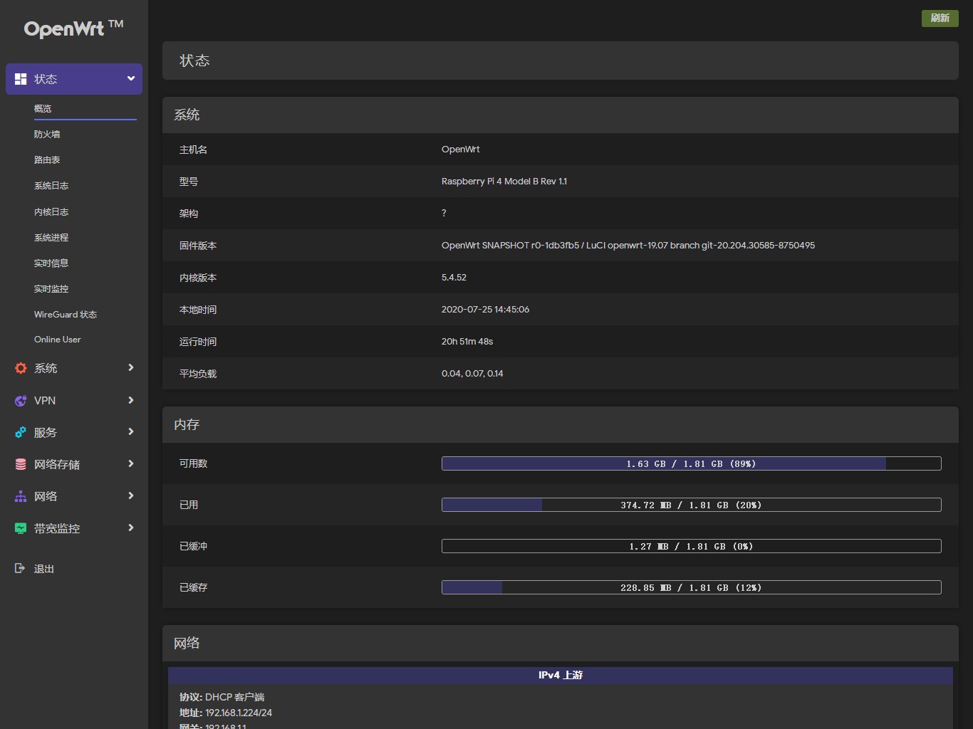Click the 系统 gear icon in sidebar
The height and width of the screenshot is (729, 973).
21,368
